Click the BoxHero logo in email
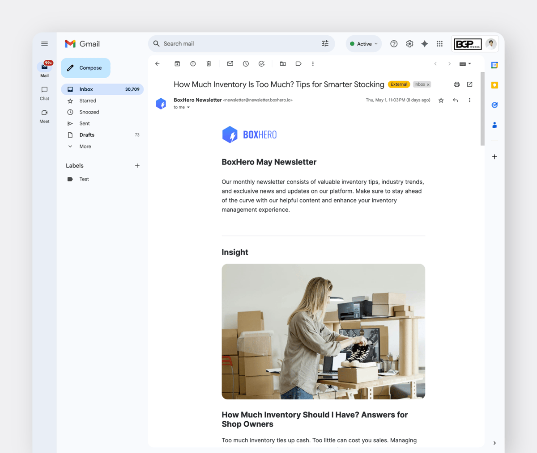Image resolution: width=537 pixels, height=453 pixels. pos(249,134)
